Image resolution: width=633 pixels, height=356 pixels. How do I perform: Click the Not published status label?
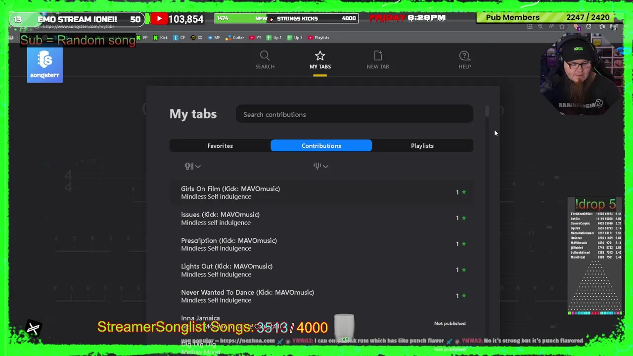point(450,323)
